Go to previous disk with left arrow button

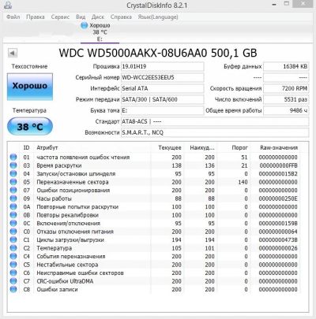[x=13, y=53]
